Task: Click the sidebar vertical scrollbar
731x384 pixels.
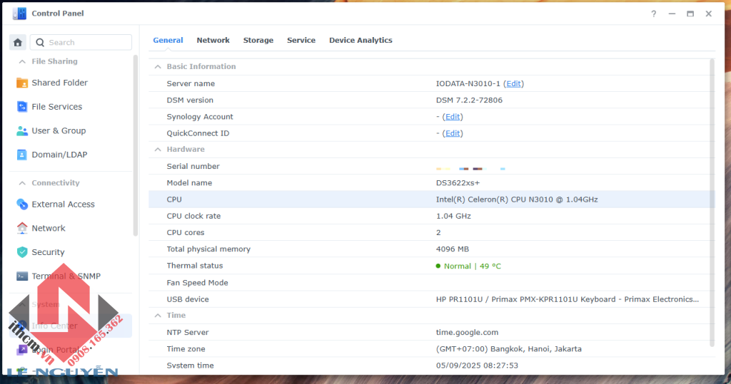Action: tap(136, 145)
